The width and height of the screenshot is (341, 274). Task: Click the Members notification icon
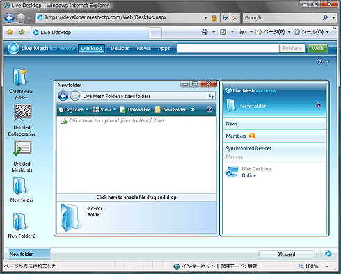[x=252, y=136]
